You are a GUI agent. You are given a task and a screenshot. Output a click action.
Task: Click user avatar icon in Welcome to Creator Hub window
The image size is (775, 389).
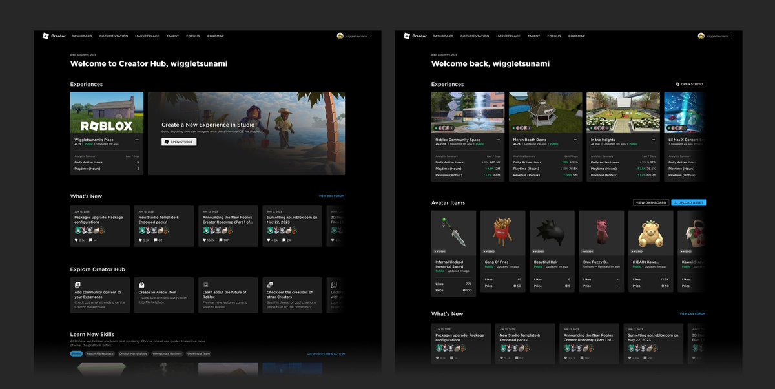coord(340,36)
